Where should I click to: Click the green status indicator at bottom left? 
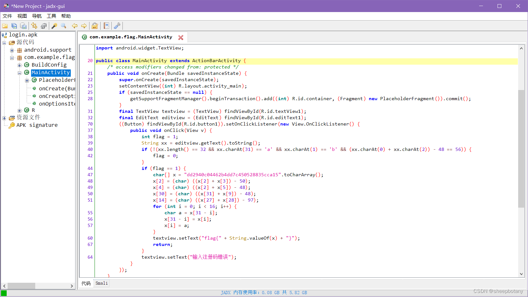coord(4,293)
